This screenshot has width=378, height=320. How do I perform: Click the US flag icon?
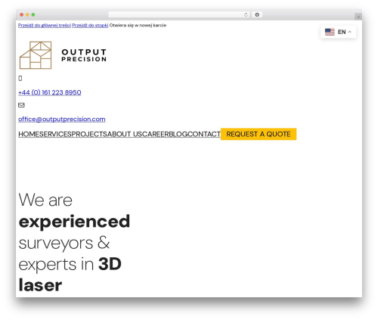pyautogui.click(x=330, y=32)
